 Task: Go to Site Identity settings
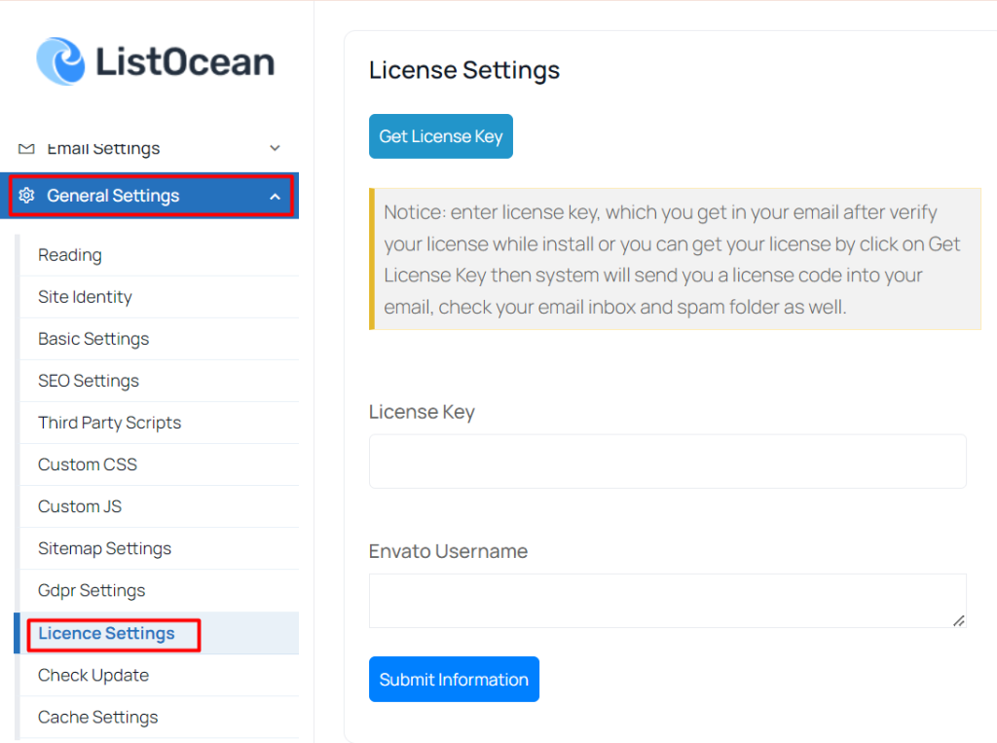point(159,297)
